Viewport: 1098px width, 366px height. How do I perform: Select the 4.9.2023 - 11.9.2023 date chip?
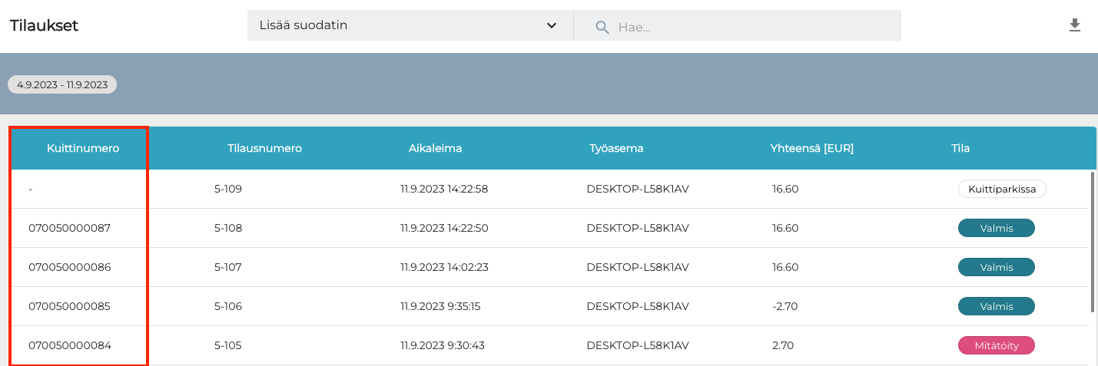62,84
